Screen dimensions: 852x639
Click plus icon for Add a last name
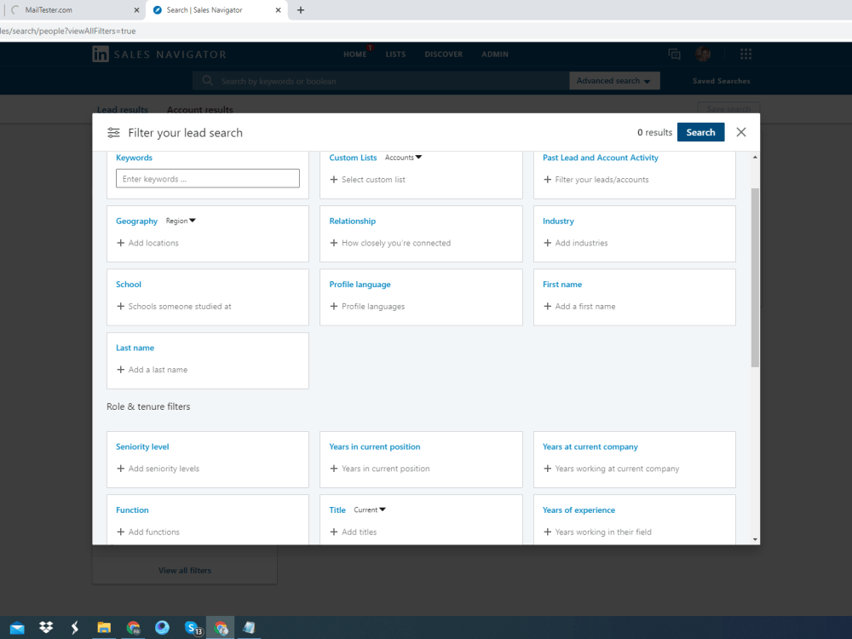[121, 370]
